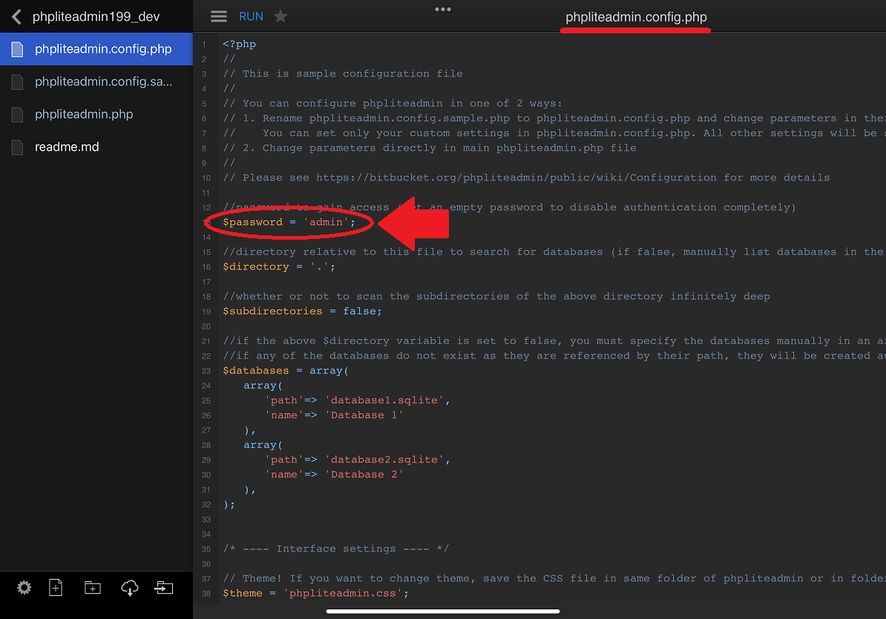Click the 'database1.sqlite' path value

(384, 400)
